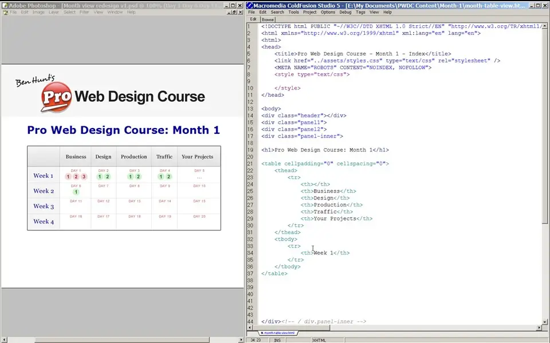This screenshot has width=550, height=343.
Task: Click the INS indicator in the status bar
Action: click(x=277, y=340)
